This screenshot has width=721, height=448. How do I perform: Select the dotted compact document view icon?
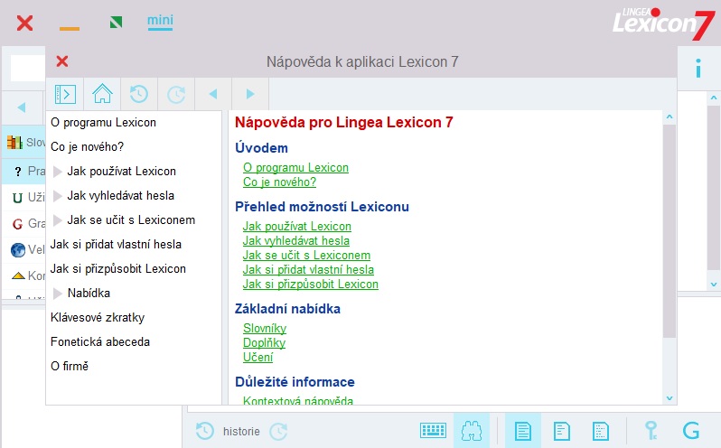(x=600, y=431)
